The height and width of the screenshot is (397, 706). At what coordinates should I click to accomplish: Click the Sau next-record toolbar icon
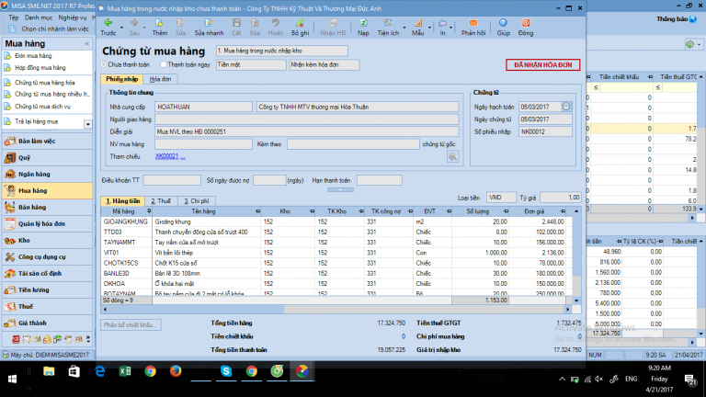point(133,27)
